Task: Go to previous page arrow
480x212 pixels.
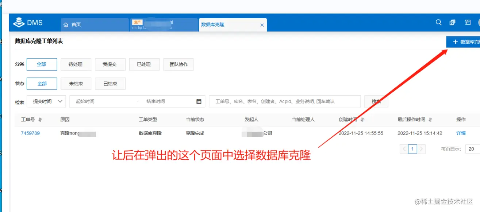Action: (404, 149)
